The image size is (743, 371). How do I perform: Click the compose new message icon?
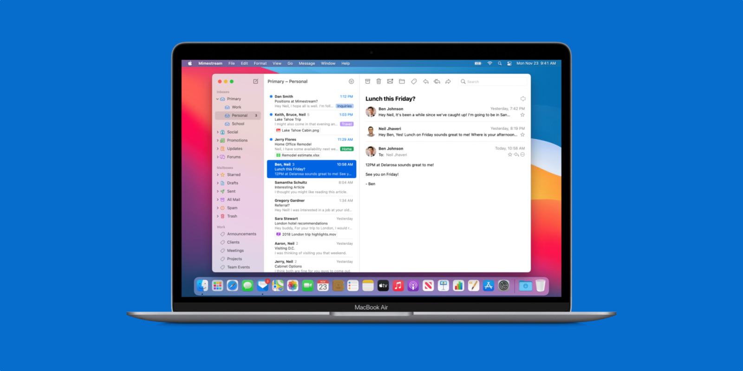255,81
